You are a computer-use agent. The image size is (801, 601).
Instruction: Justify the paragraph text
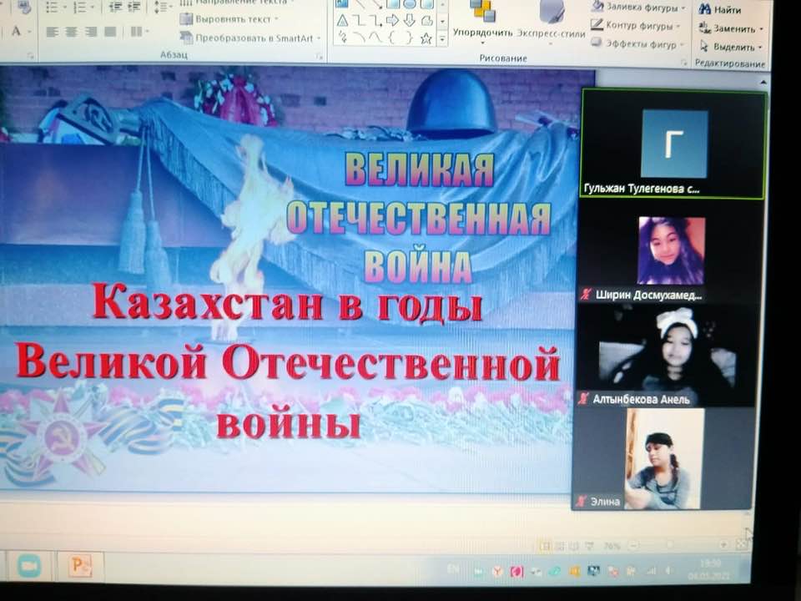110,32
